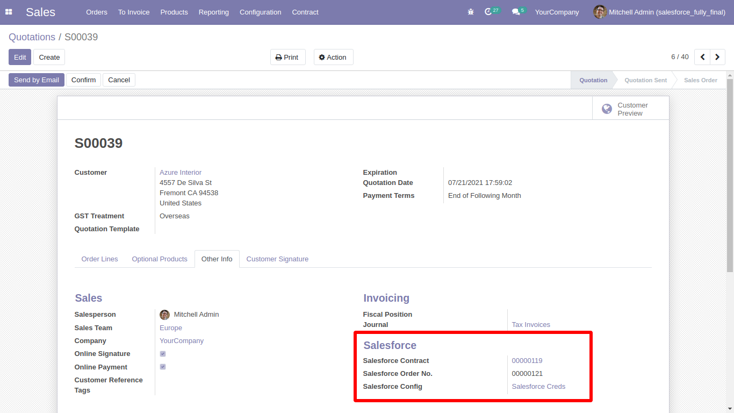Screen dimensions: 734x413
Task: Open the Reporting menu
Action: (x=214, y=12)
